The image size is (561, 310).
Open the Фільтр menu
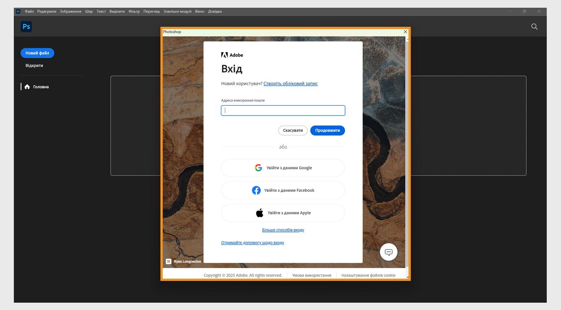(134, 11)
